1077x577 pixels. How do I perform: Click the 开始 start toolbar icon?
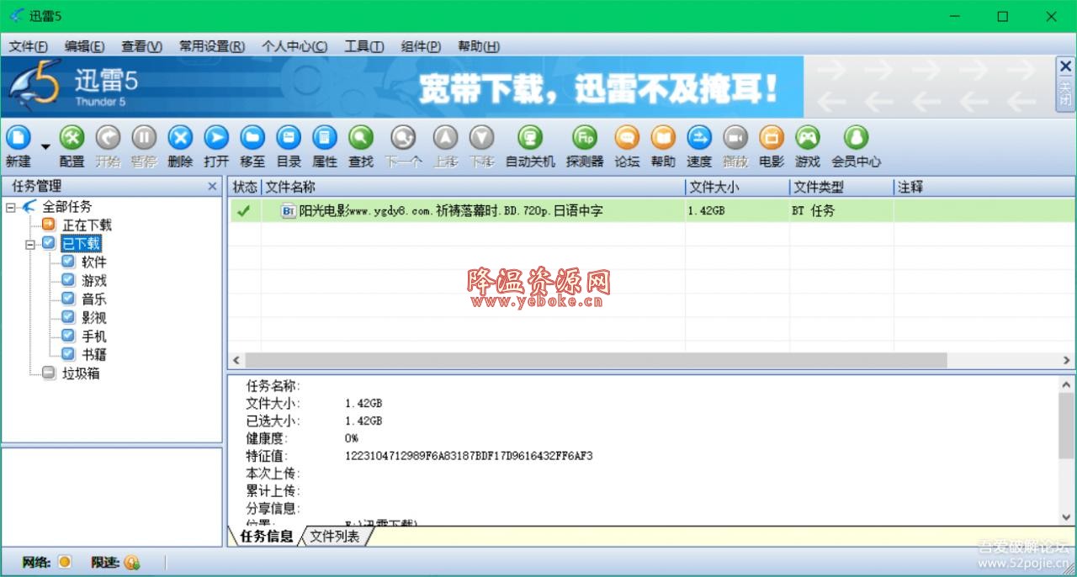point(108,137)
